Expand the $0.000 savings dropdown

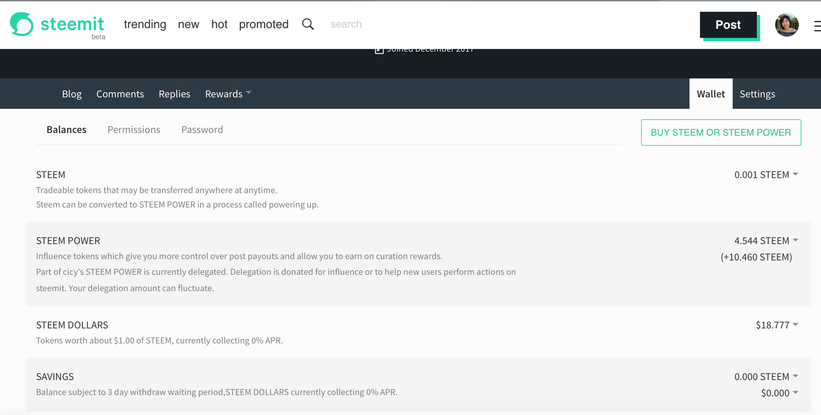tap(780, 393)
